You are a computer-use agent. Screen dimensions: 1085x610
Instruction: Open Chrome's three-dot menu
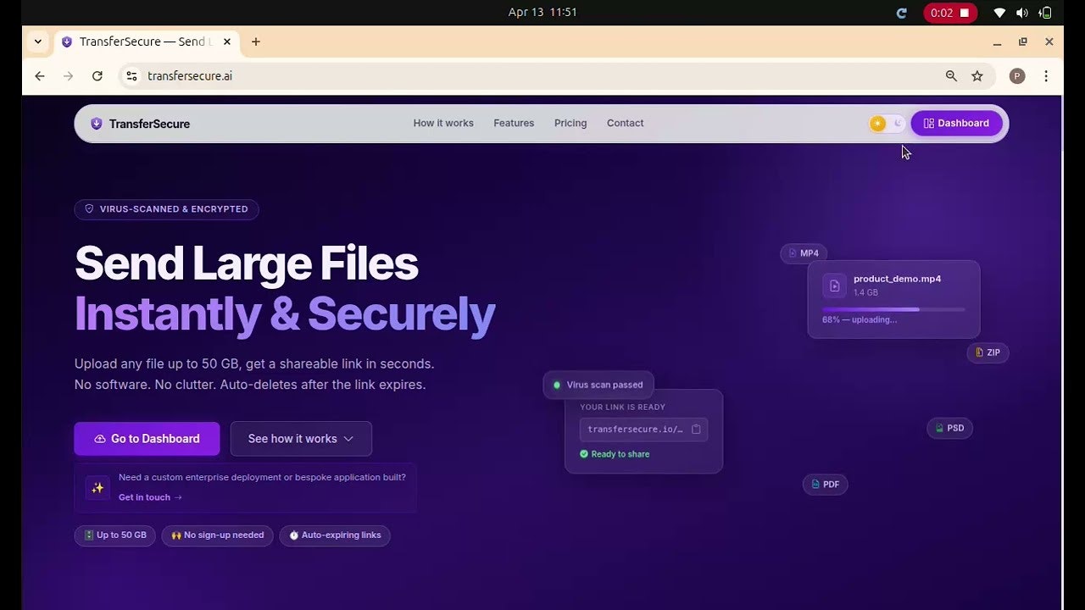click(1047, 75)
